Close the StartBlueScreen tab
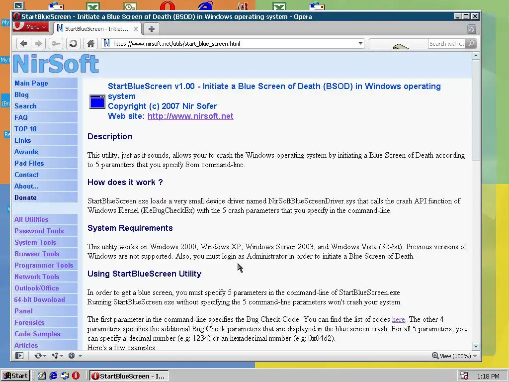The height and width of the screenshot is (382, 509). click(136, 29)
